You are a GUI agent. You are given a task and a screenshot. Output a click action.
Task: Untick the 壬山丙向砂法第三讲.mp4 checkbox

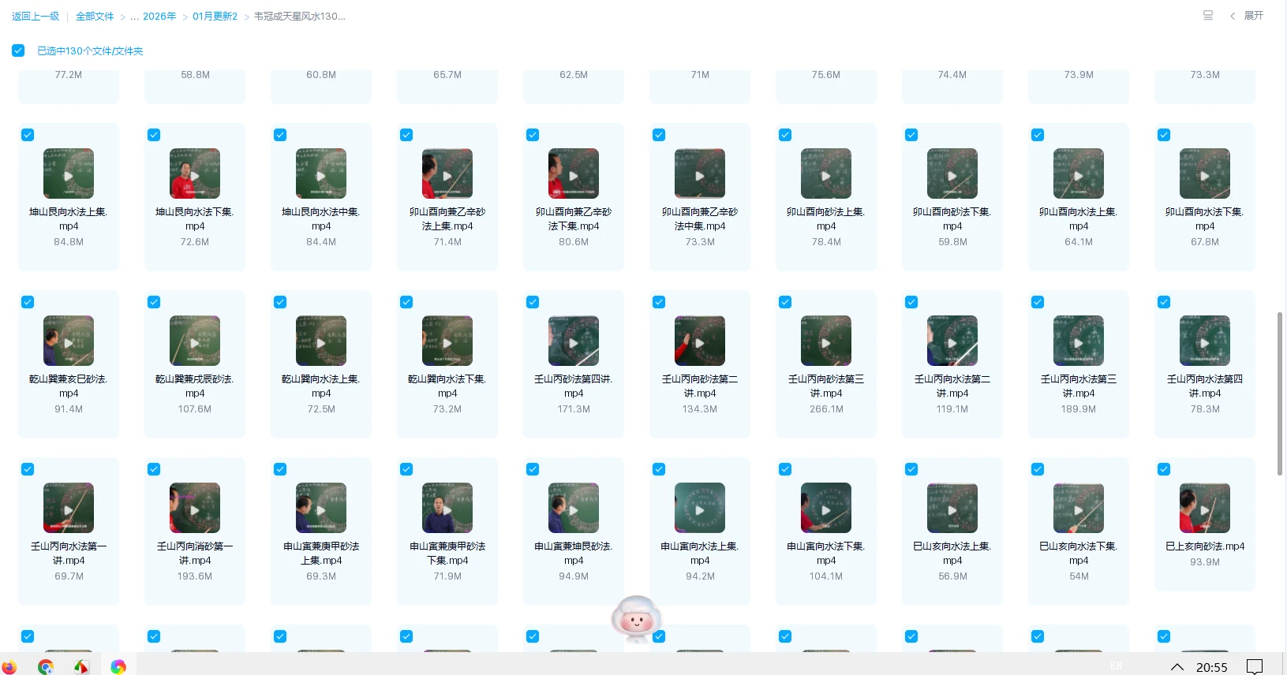[785, 302]
